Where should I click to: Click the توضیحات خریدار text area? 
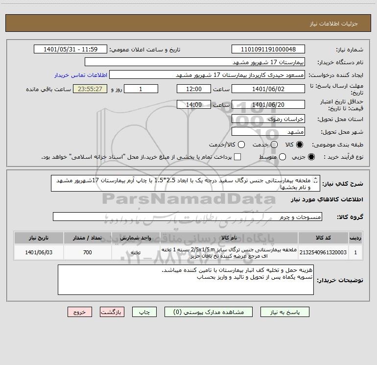[x=186, y=280]
